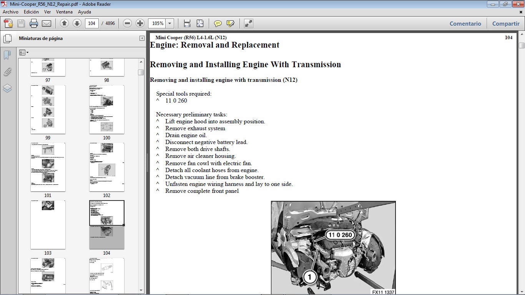Click the Create PDF online icon
This screenshot has width=525, height=295.
coord(8,23)
